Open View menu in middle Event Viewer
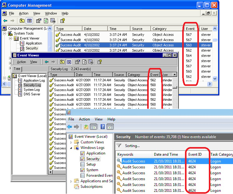 pyautogui.click(x=33, y=62)
